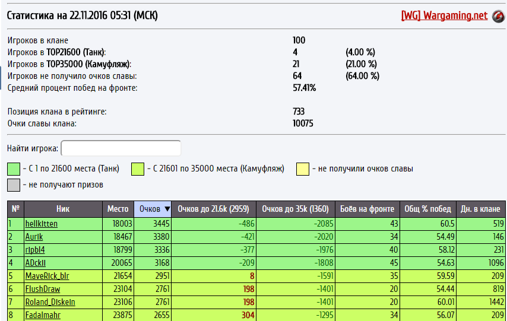Sort table by Место column

[118, 209]
